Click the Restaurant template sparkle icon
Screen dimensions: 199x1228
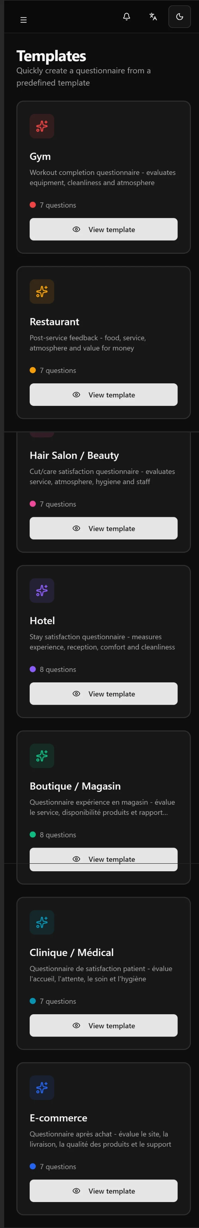click(x=42, y=291)
